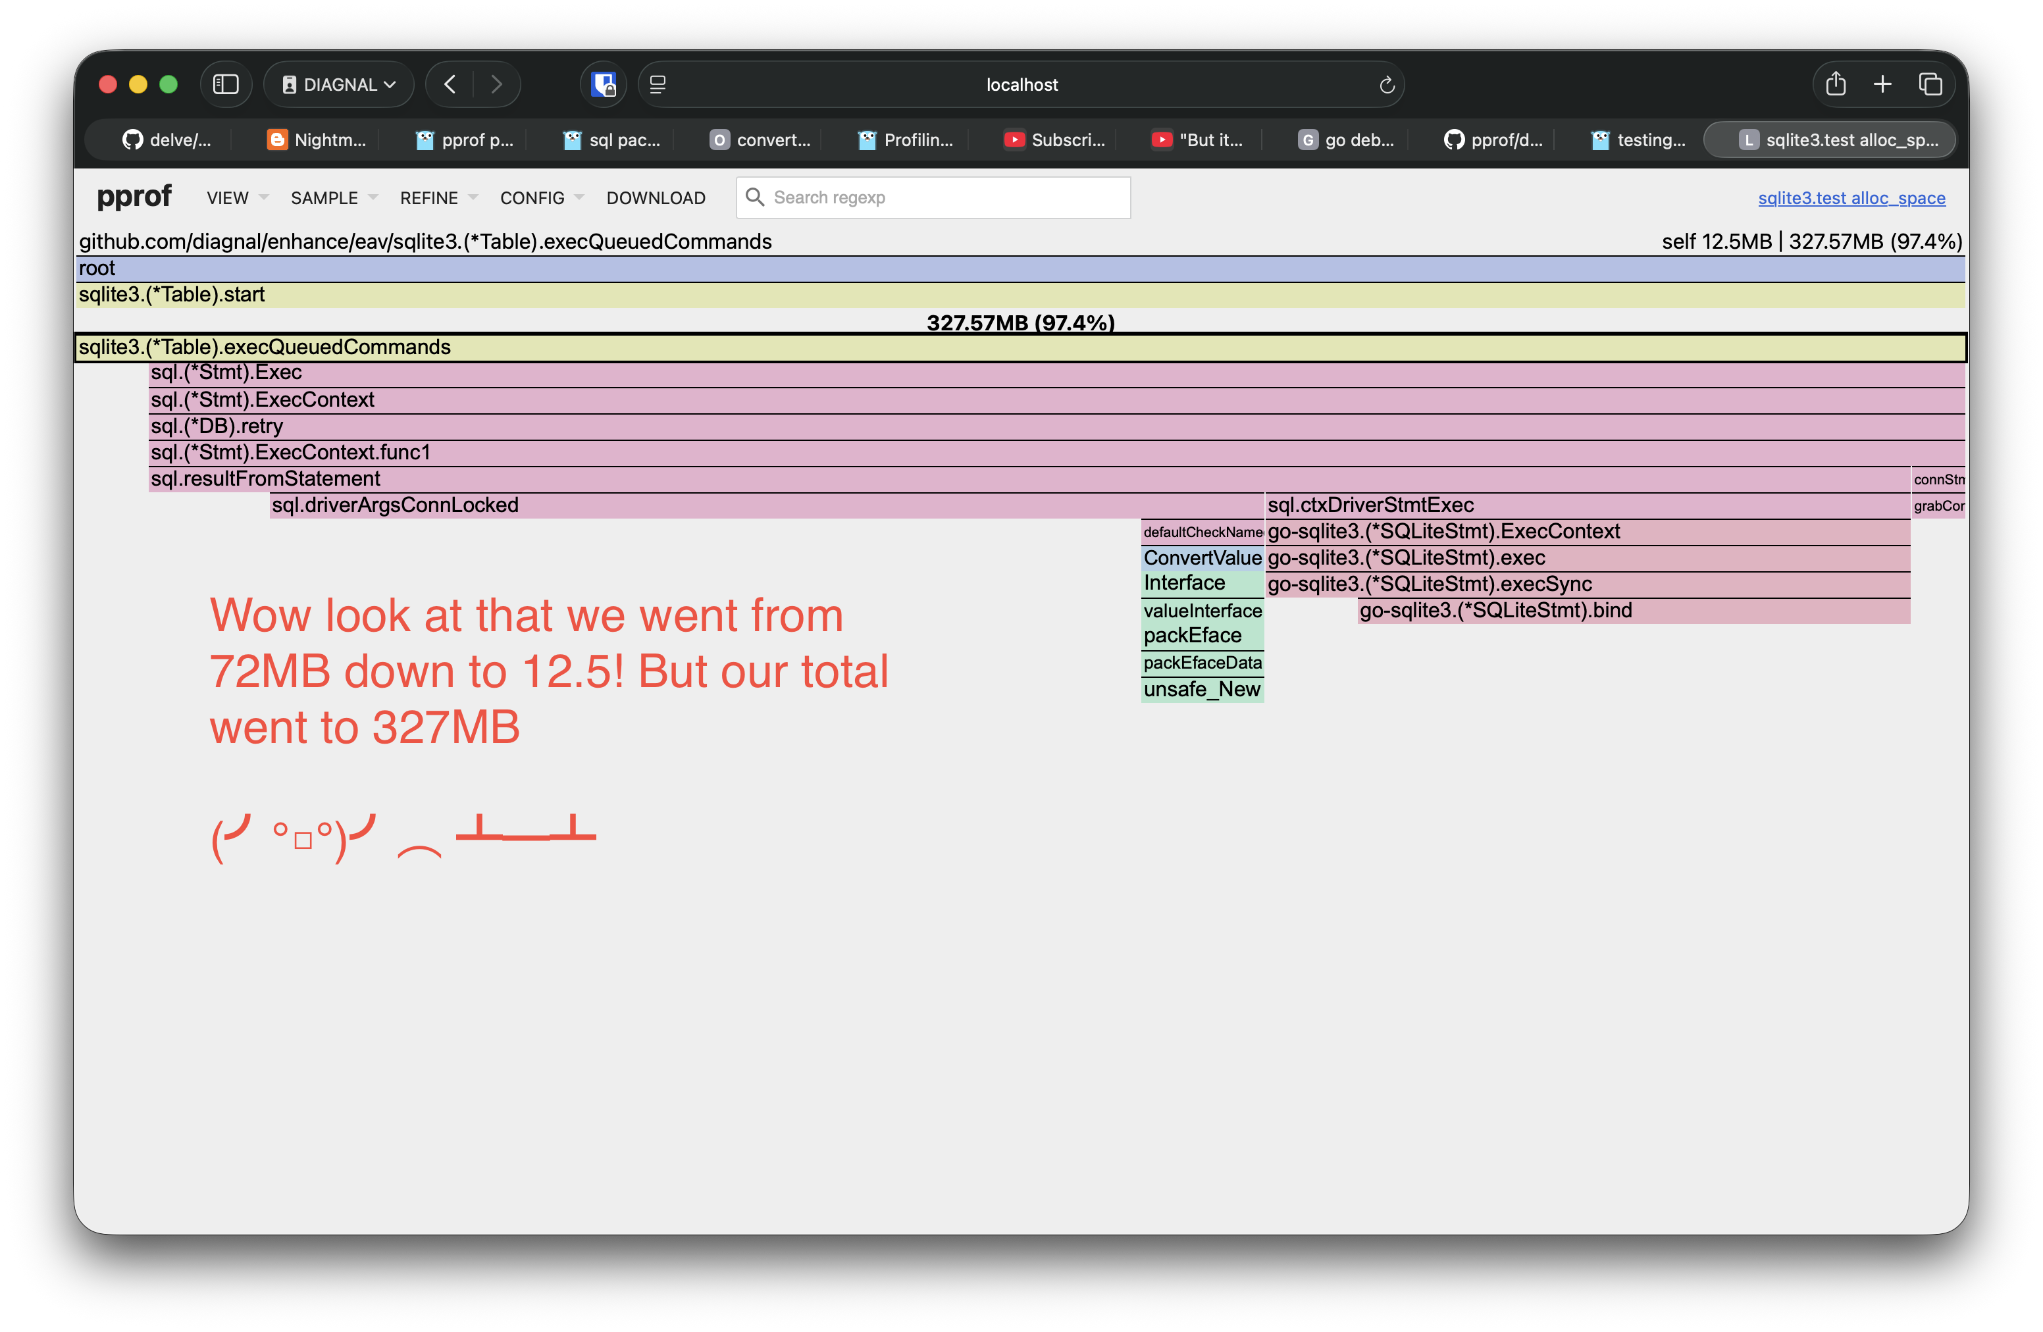Open the DIAGNAL profile dropdown
This screenshot has height=1332, width=2043.
pyautogui.click(x=339, y=84)
